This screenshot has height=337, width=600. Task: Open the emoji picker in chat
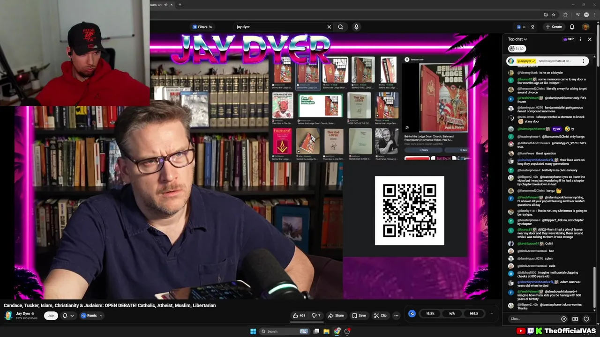(x=564, y=319)
